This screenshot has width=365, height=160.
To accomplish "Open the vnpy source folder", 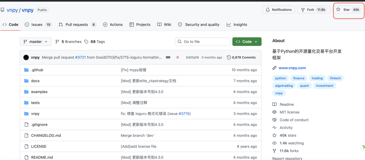I will point(35,114).
